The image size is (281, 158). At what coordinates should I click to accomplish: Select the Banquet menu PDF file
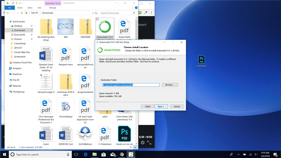(66, 54)
